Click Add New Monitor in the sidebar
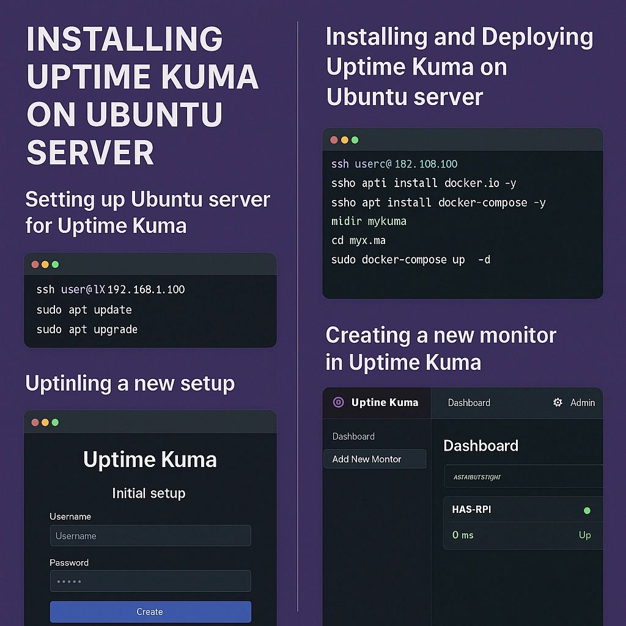The image size is (626, 626). tap(367, 459)
